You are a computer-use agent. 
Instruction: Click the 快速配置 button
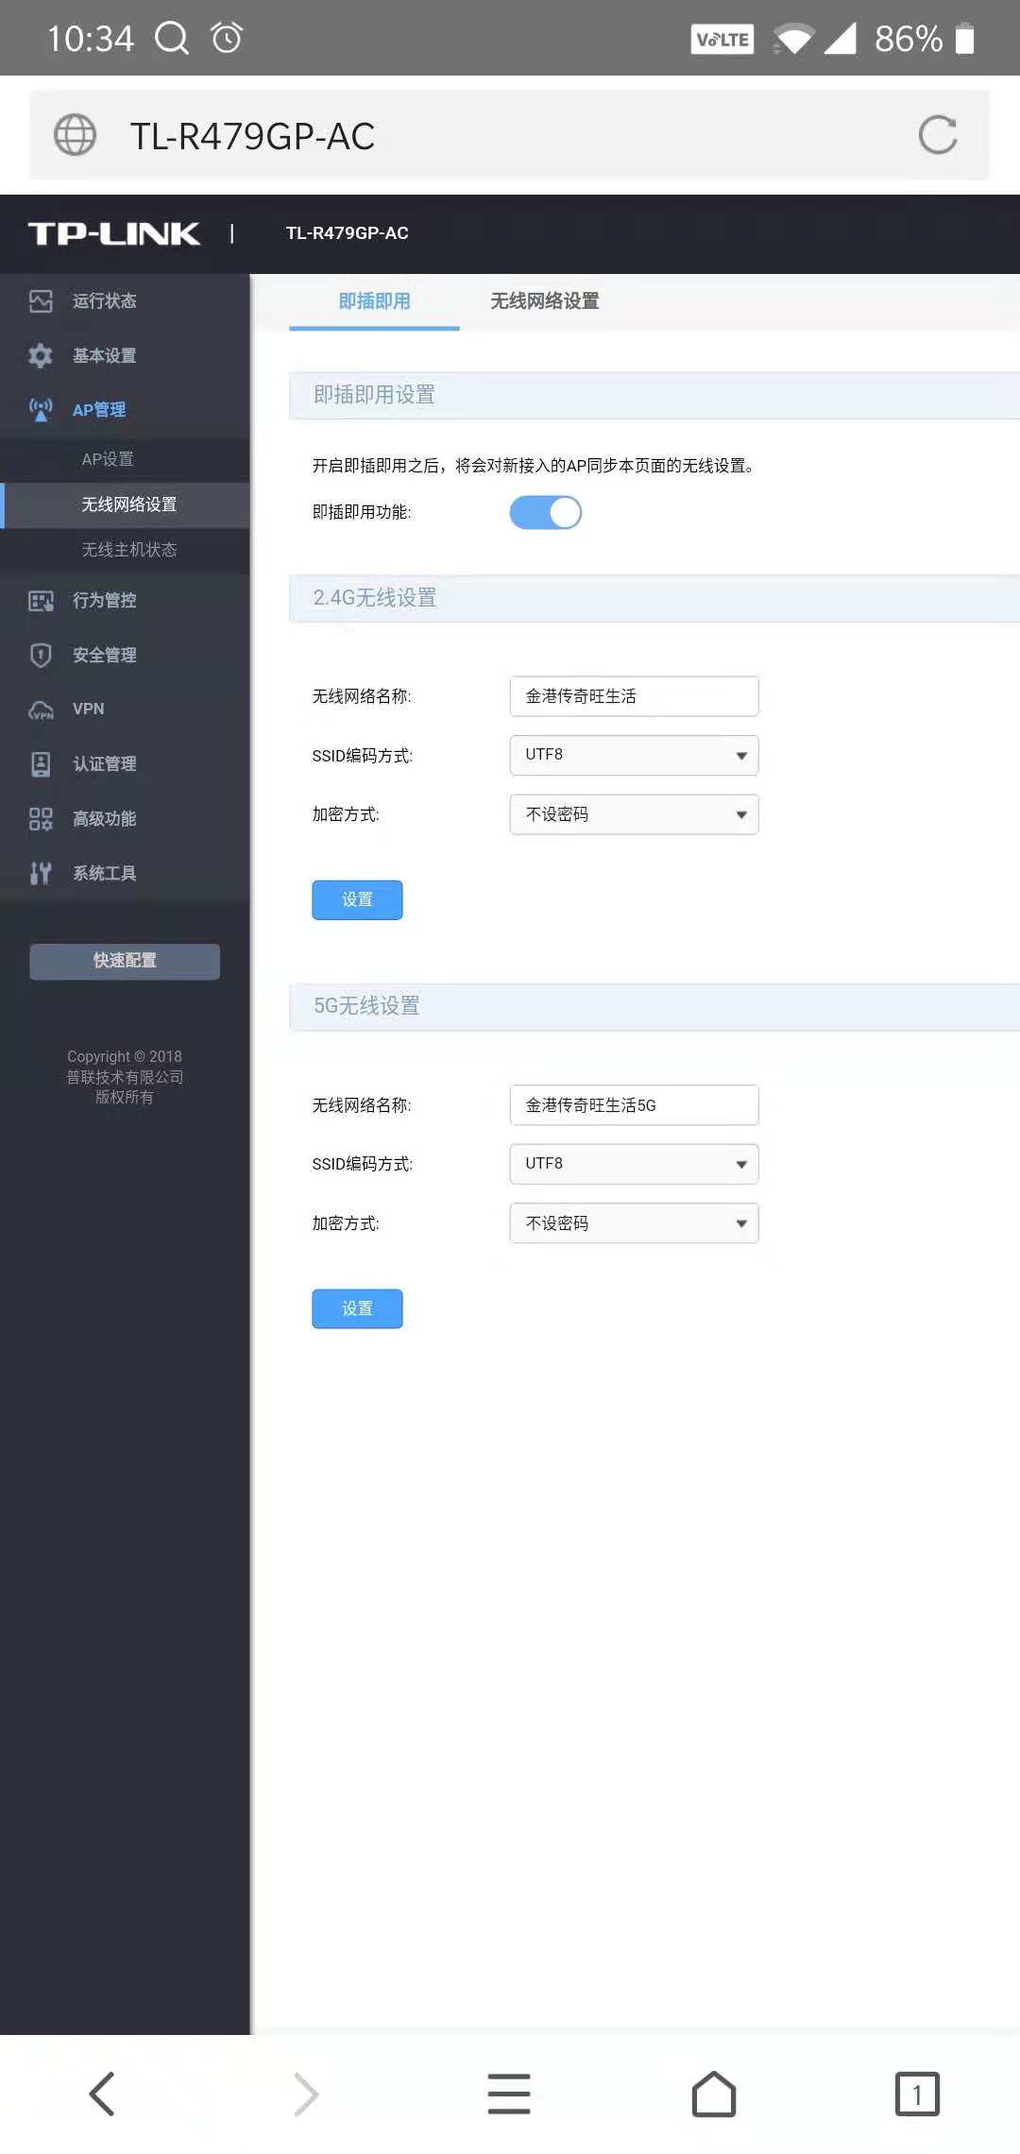point(125,961)
